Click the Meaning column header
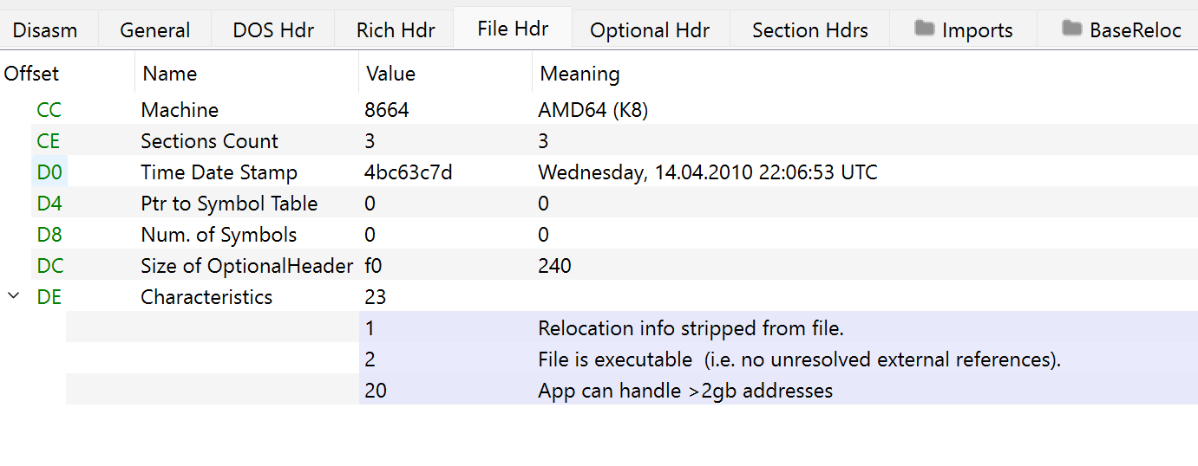Image resolution: width=1198 pixels, height=466 pixels. (579, 74)
